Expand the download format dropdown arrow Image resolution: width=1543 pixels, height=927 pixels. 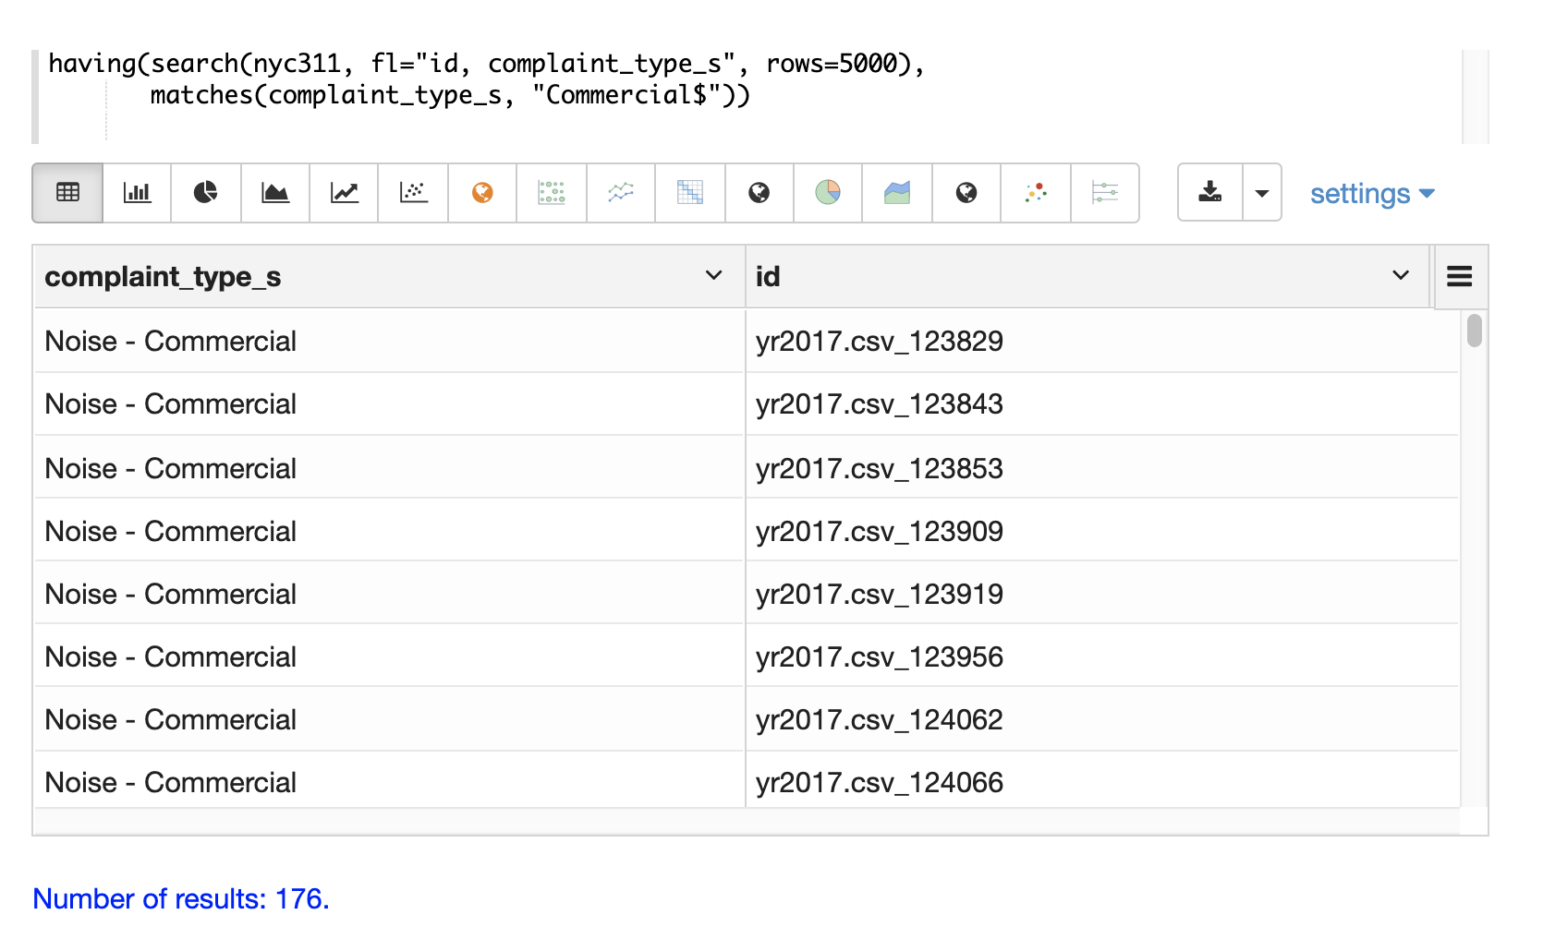pos(1262,193)
